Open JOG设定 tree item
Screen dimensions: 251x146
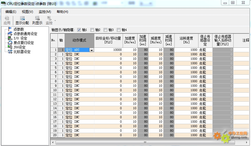20,47
